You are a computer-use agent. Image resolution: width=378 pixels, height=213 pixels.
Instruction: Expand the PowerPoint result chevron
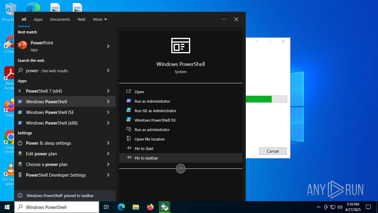(x=108, y=46)
